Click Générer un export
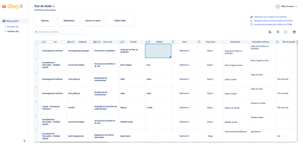This screenshot has width=303, height=144. pos(93,21)
